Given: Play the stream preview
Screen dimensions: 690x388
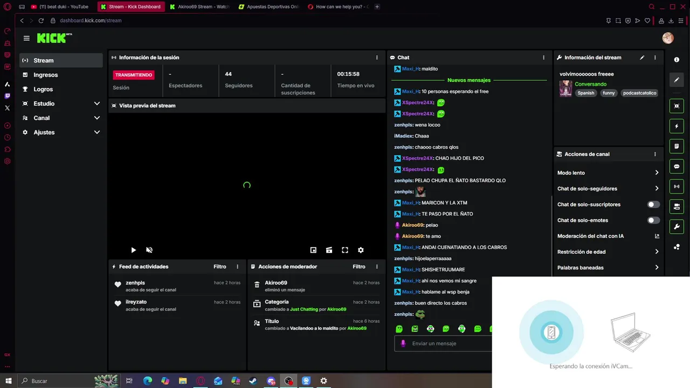Looking at the screenshot, I should [134, 250].
